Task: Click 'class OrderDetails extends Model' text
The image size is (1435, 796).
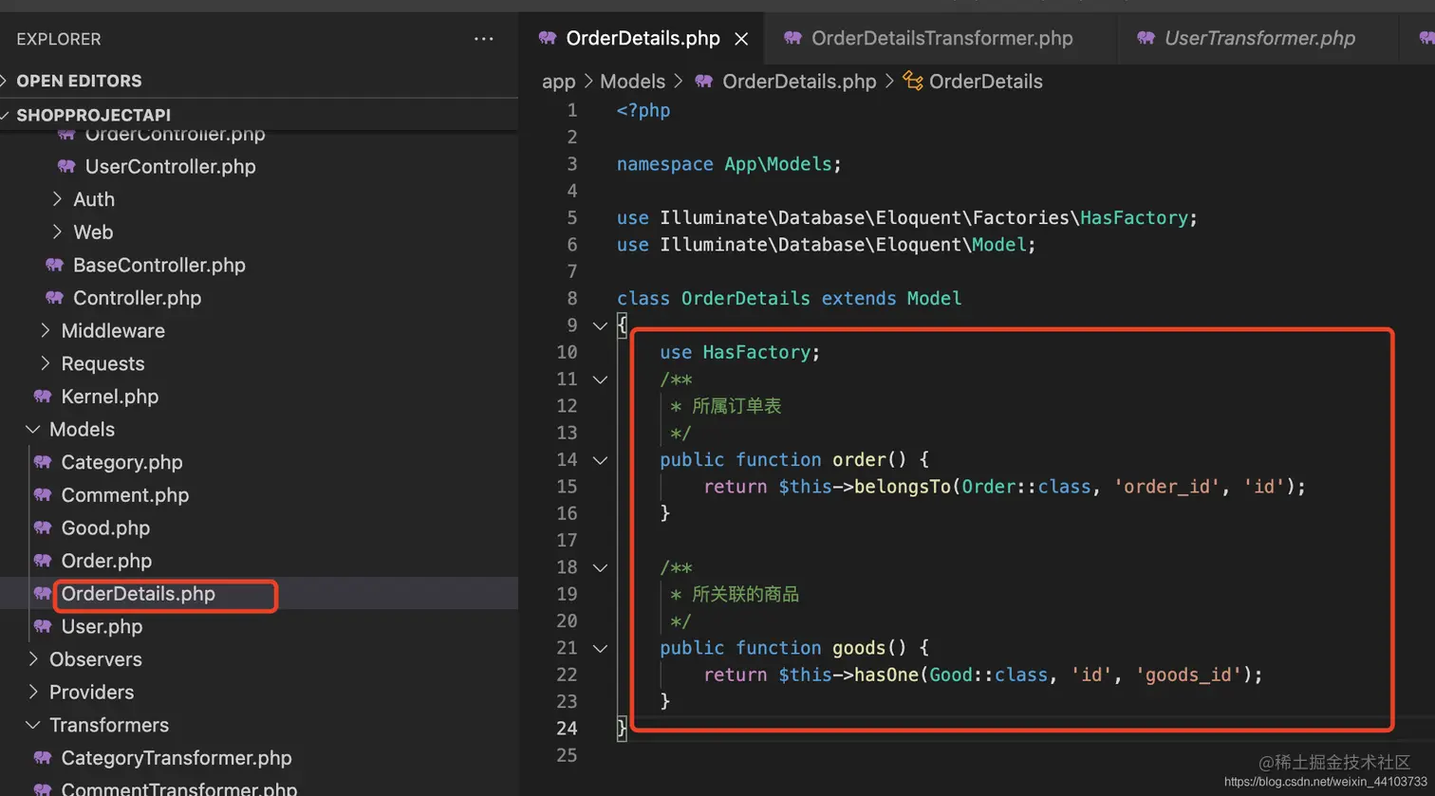Action: click(789, 299)
